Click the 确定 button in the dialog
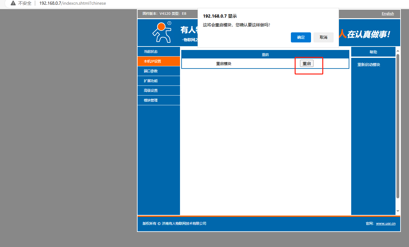The width and height of the screenshot is (409, 247). pos(301,37)
